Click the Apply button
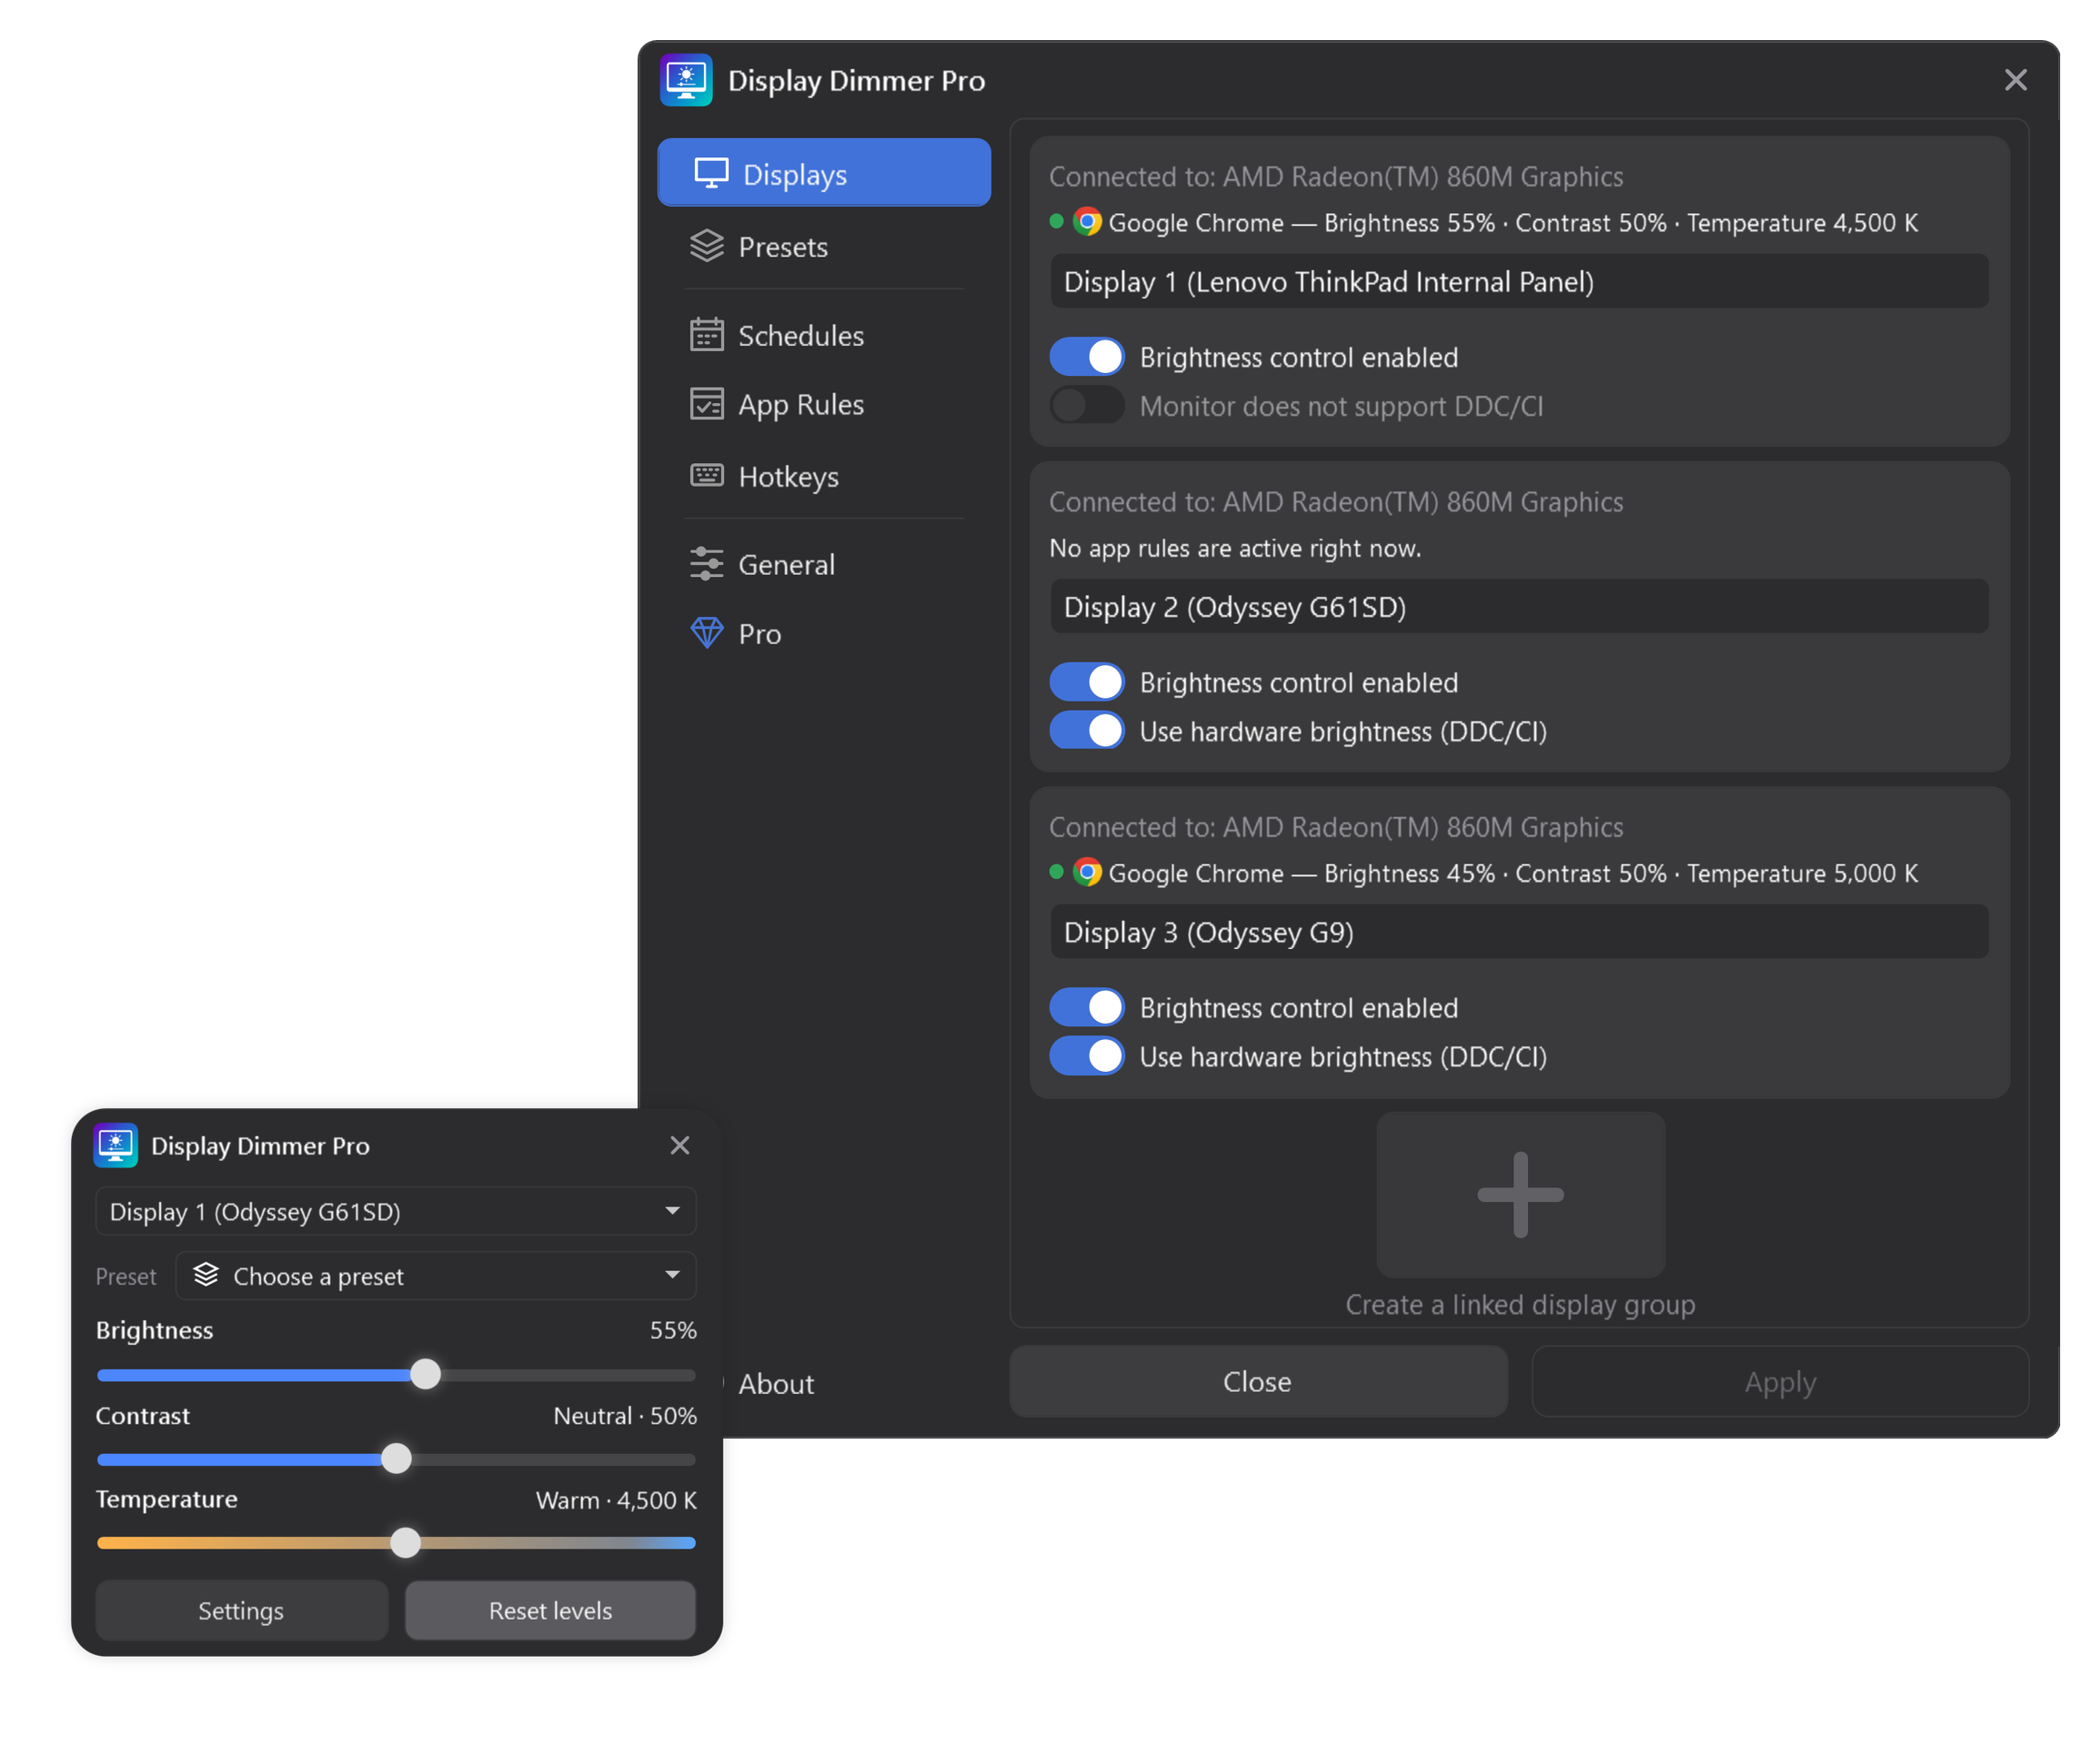 pos(1779,1381)
